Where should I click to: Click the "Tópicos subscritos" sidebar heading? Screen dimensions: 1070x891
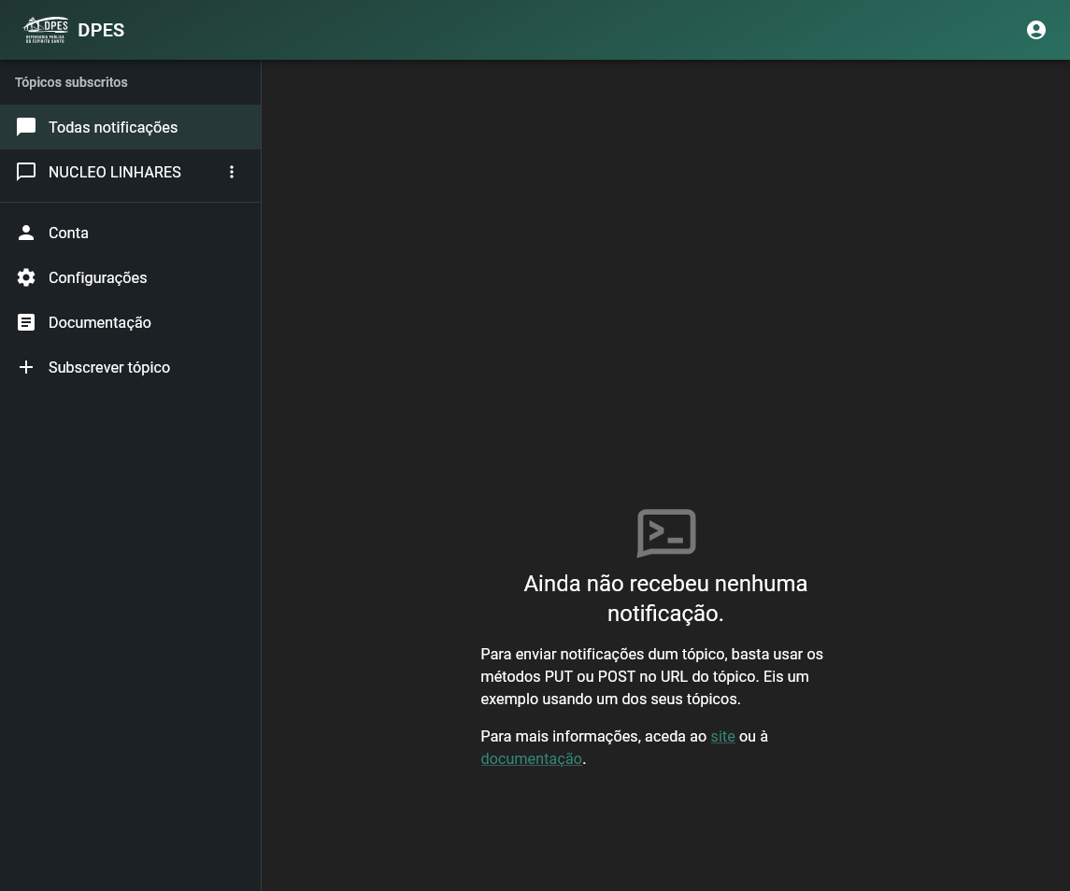pyautogui.click(x=71, y=82)
